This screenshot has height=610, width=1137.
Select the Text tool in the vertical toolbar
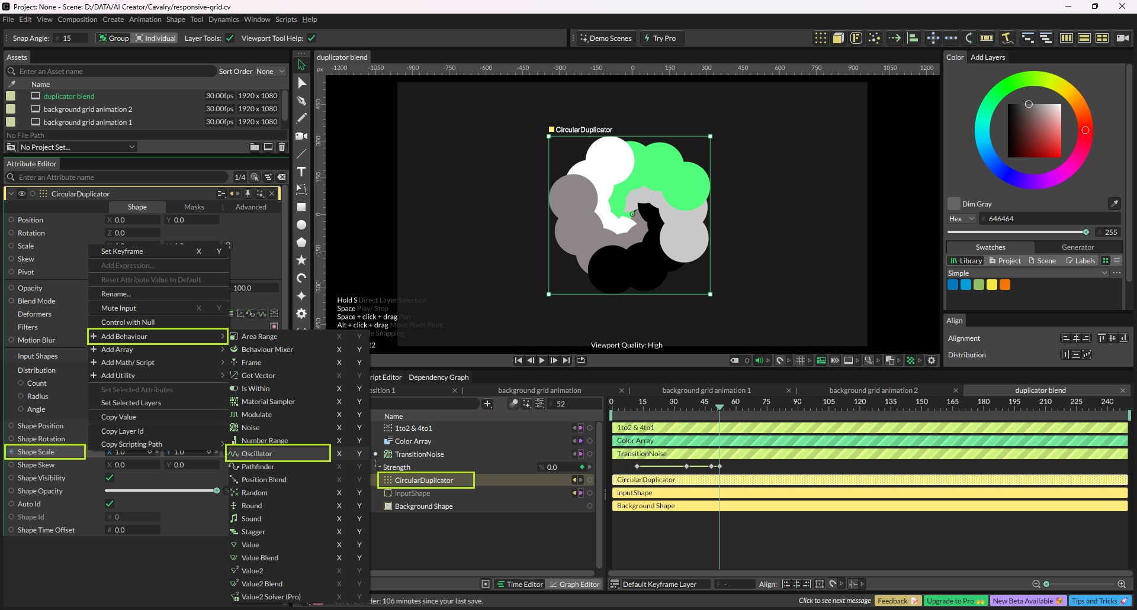[x=301, y=172]
